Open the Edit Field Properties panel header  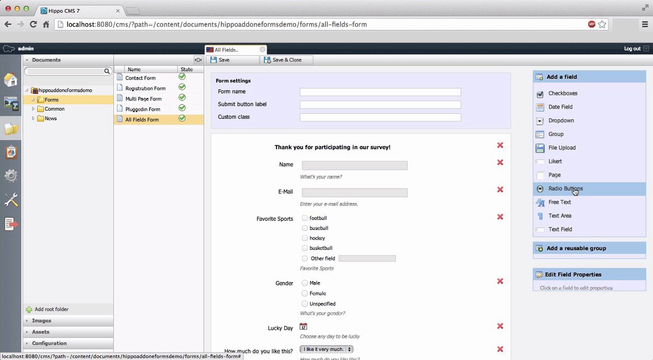pos(589,274)
